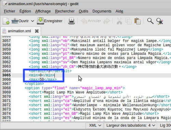Open the Rechercher menu
Screen dimensions: 171x130
pyautogui.click(x=65, y=11)
